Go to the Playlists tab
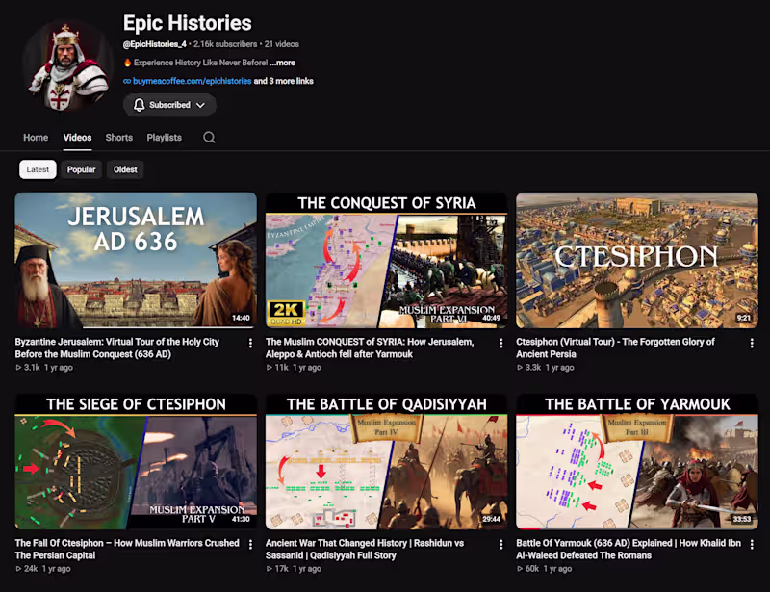770x592 pixels. coord(164,138)
